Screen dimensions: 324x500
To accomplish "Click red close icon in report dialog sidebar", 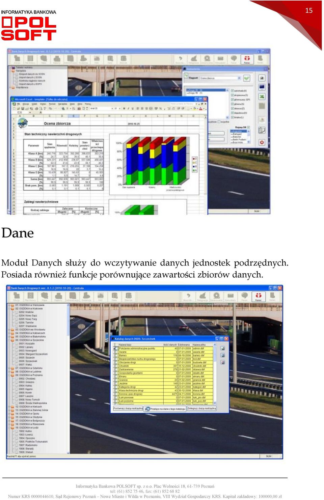I will click(x=262, y=142).
